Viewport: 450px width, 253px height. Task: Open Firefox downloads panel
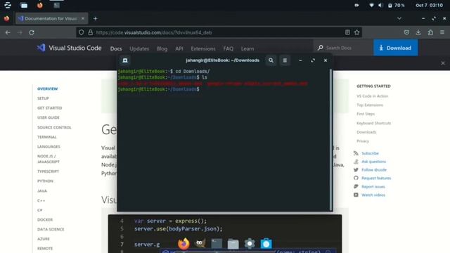point(418,32)
